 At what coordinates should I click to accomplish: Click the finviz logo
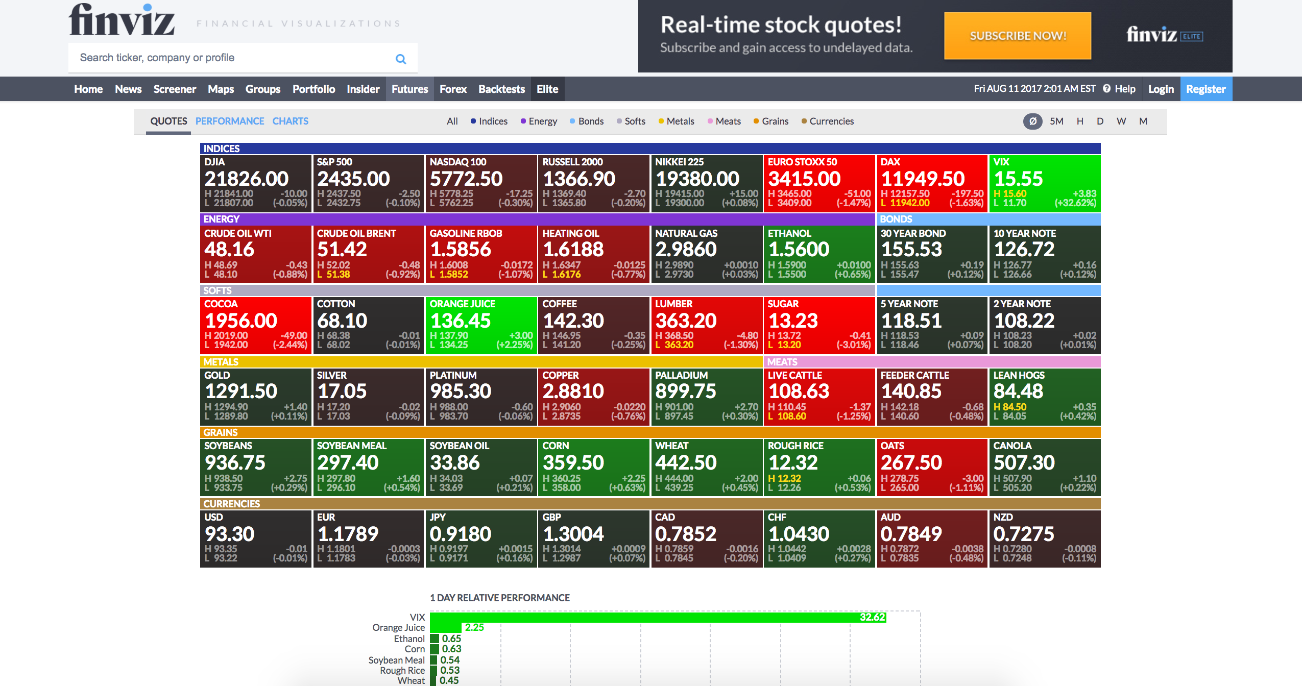(122, 20)
